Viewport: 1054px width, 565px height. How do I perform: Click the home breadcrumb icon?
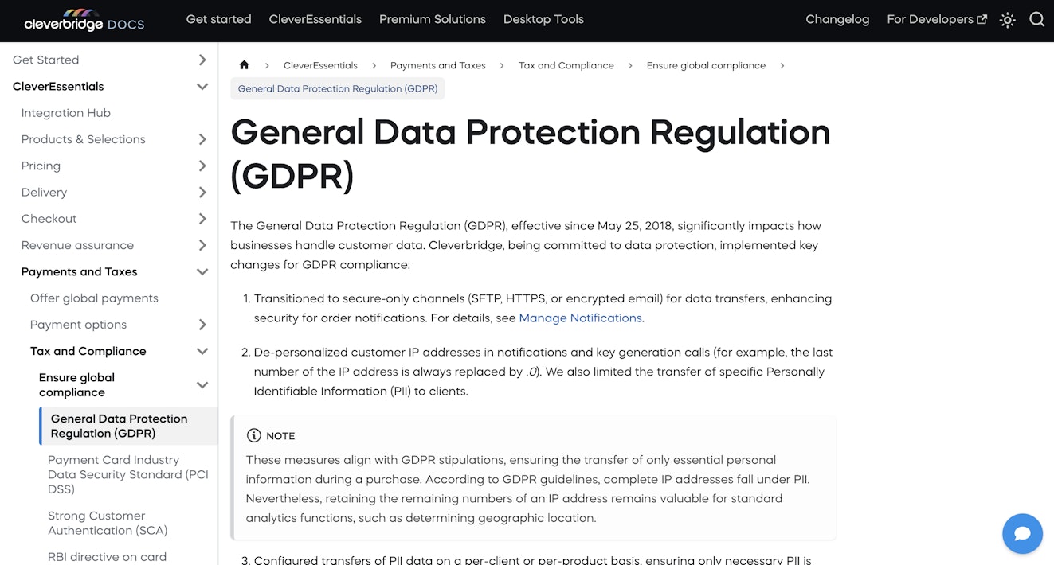[x=244, y=65]
